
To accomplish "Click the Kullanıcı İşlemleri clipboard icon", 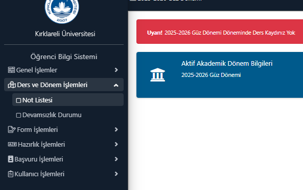I will point(10,174).
